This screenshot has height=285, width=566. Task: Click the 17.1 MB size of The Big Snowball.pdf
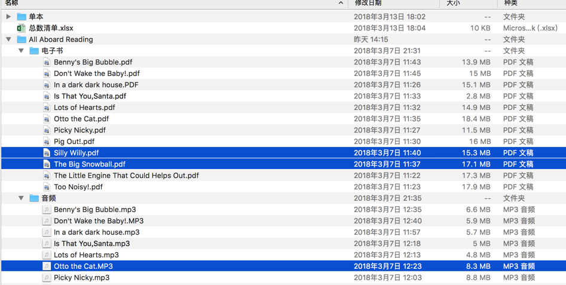click(x=476, y=164)
